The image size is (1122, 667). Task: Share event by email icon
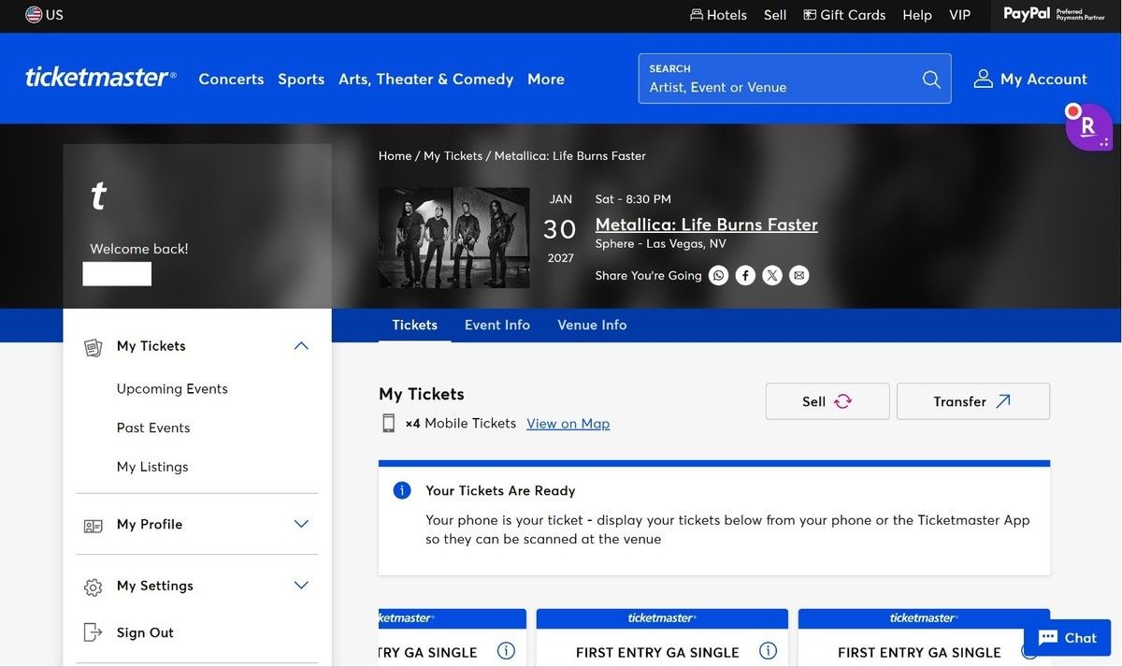click(798, 275)
